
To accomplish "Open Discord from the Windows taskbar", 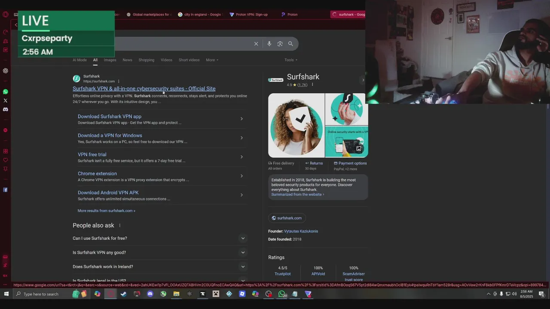I will click(150, 294).
